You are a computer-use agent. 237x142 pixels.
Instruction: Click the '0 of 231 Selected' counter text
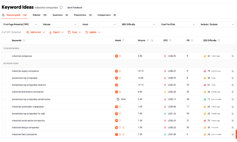pos(11,32)
